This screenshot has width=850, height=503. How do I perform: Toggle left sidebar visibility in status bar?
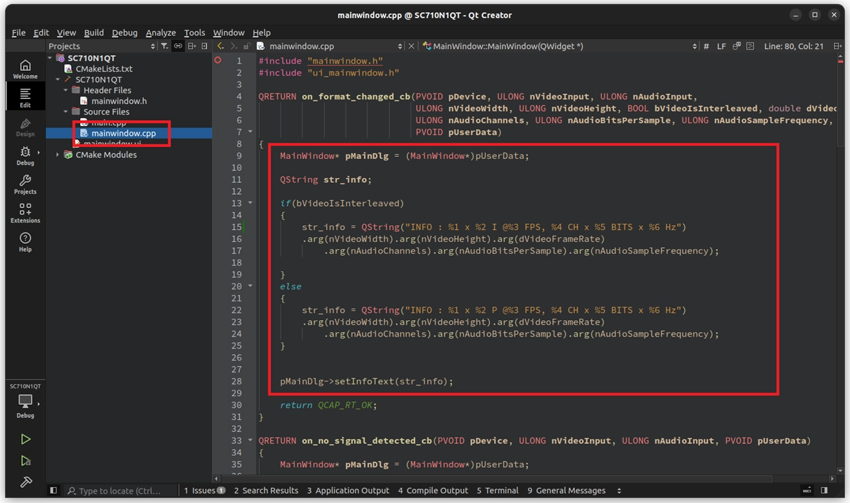point(54,490)
